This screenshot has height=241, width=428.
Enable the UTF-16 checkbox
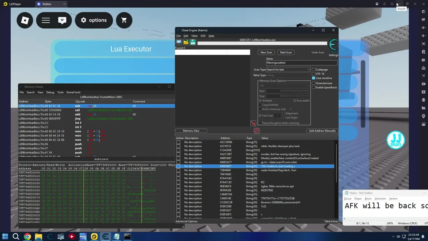[314, 74]
